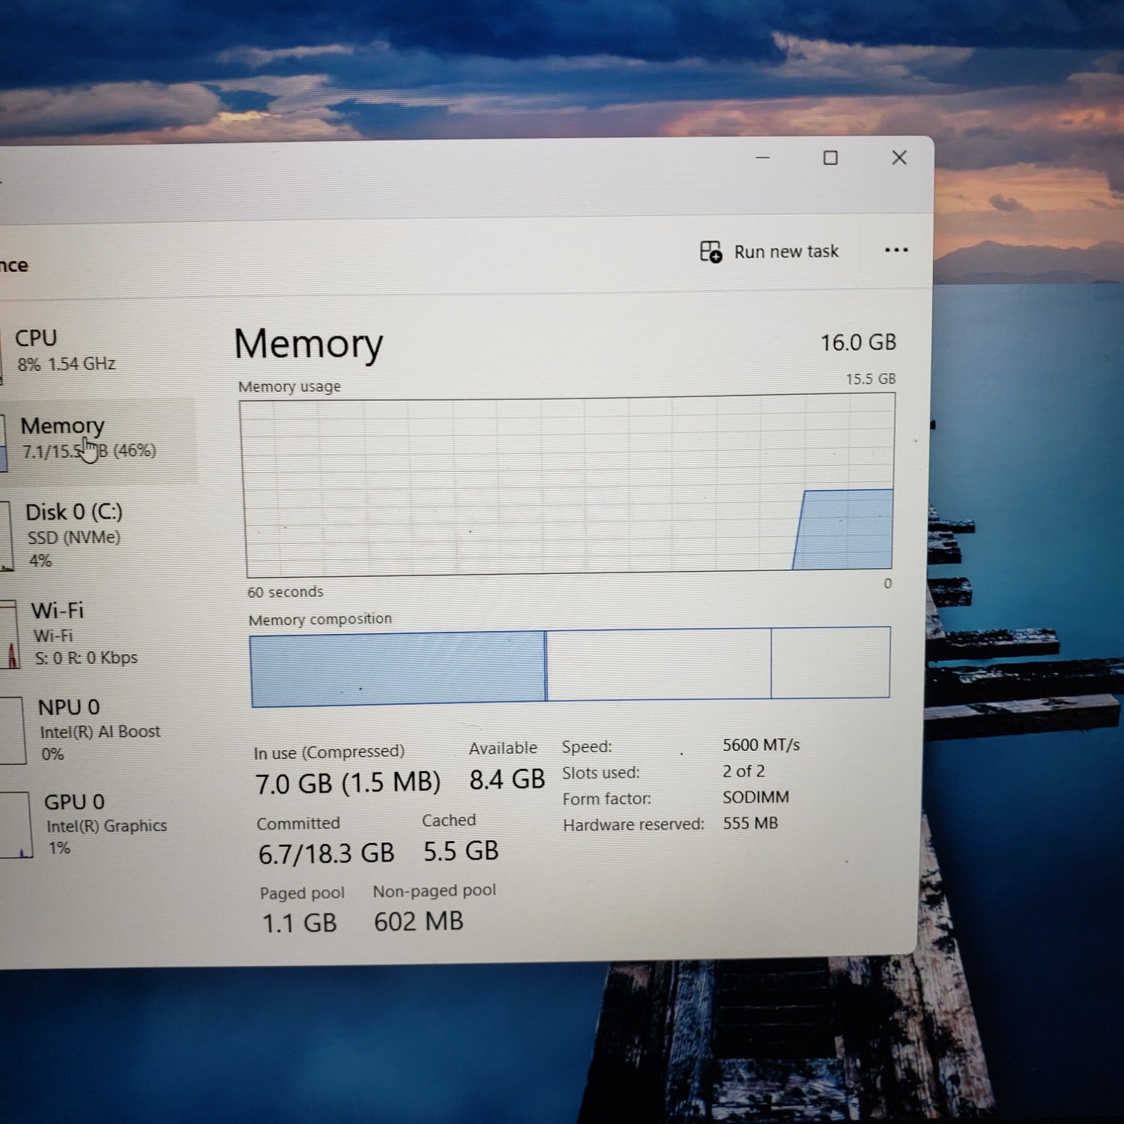The width and height of the screenshot is (1124, 1124).
Task: Open the three-dots more options menu
Action: click(x=896, y=250)
